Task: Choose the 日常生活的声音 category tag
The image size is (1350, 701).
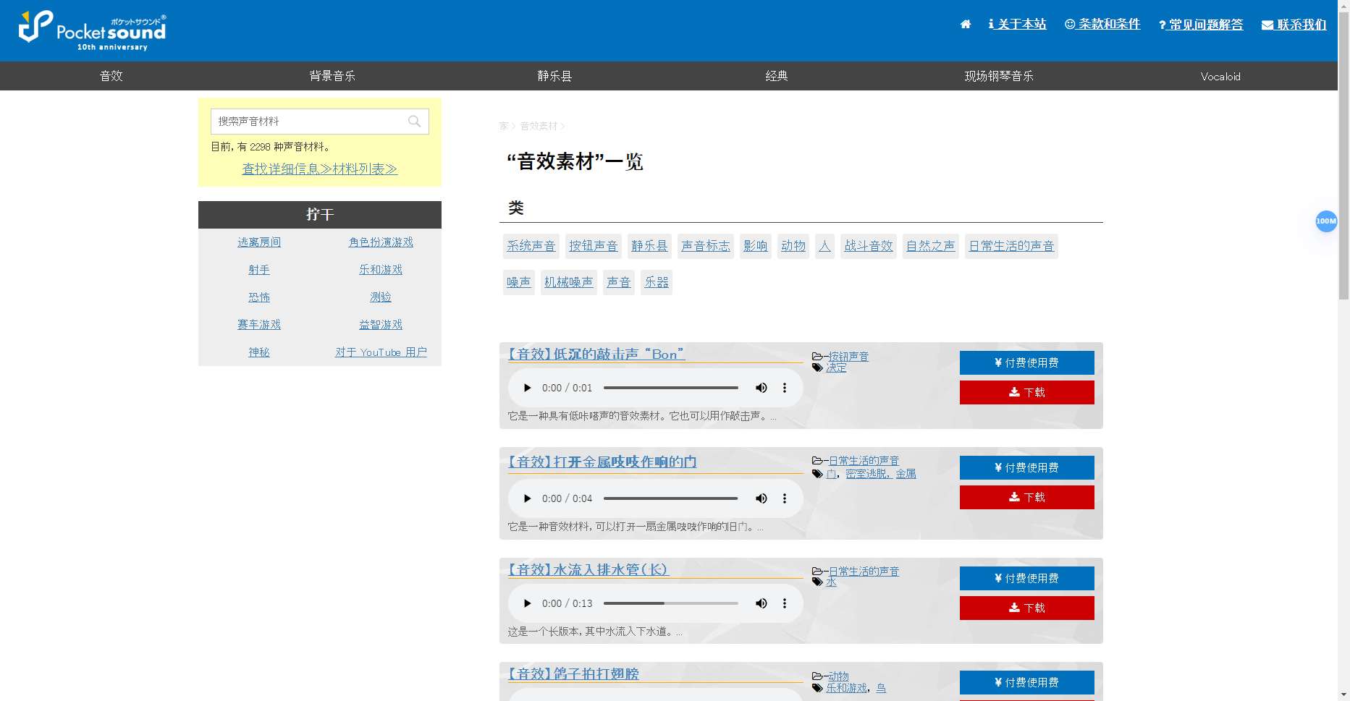Action: [1011, 246]
